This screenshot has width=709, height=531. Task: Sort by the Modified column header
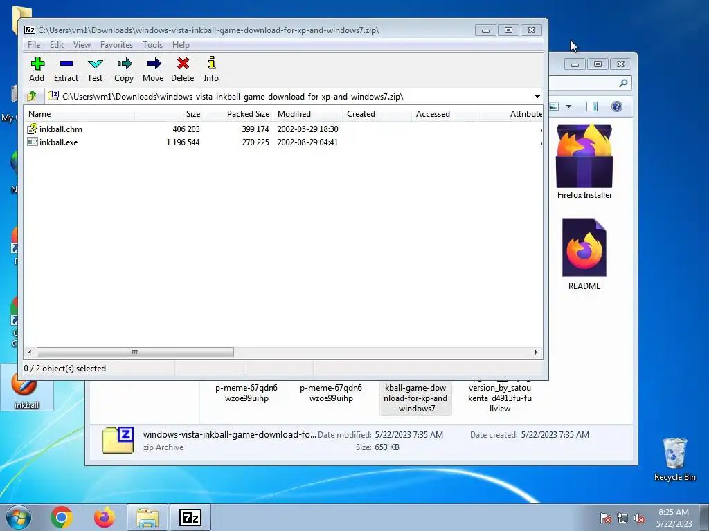coord(307,114)
